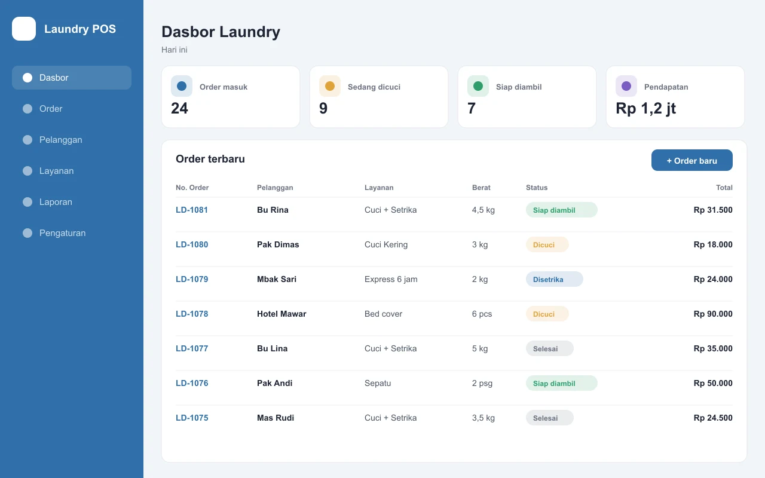
Task: Click the Dasbor Laundry page title
Action: point(221,32)
